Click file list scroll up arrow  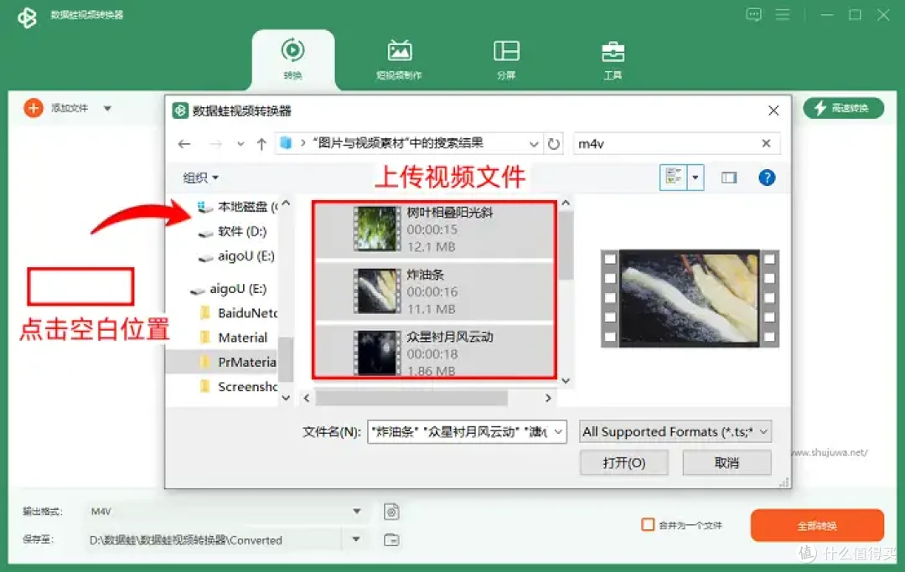[x=566, y=203]
